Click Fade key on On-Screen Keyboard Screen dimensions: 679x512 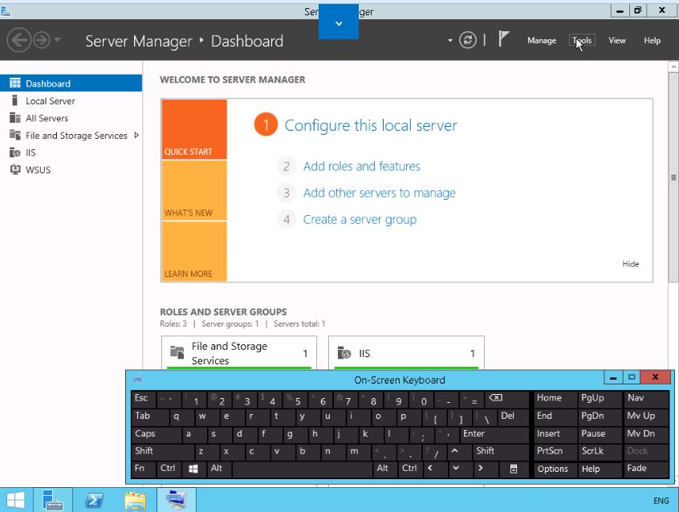coord(647,468)
